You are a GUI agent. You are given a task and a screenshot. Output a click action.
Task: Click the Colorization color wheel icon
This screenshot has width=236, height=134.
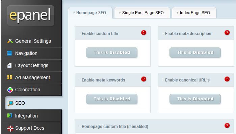click(10, 90)
